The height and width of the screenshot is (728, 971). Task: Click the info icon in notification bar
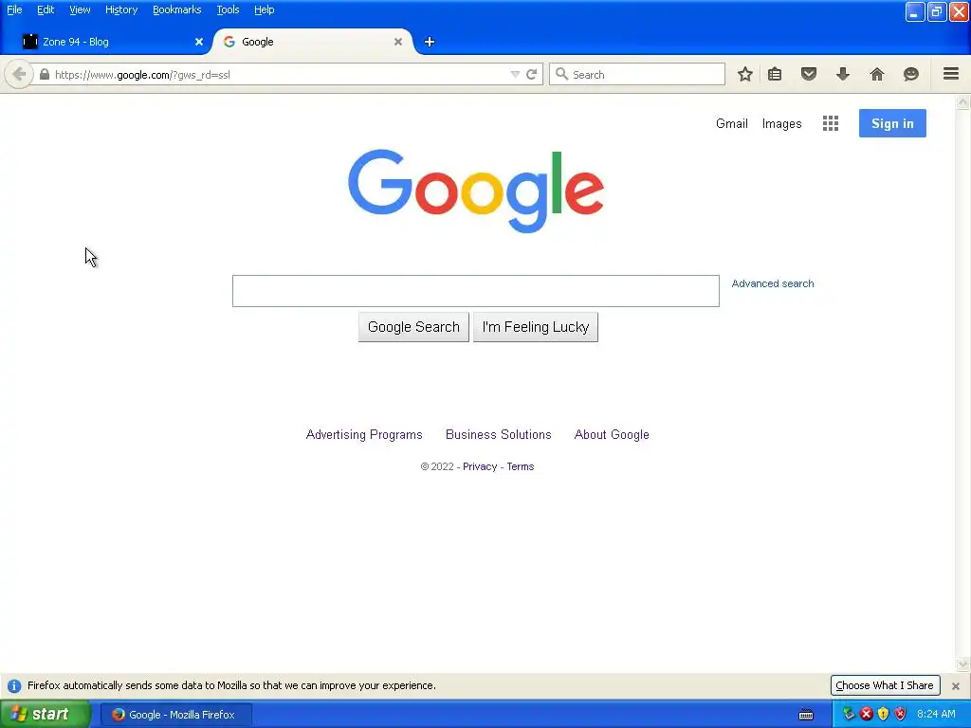pyautogui.click(x=14, y=686)
